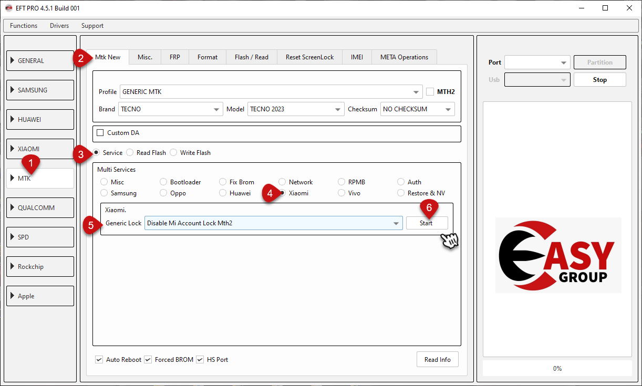642x386 pixels.
Task: Open the Functions menu
Action: coord(24,26)
